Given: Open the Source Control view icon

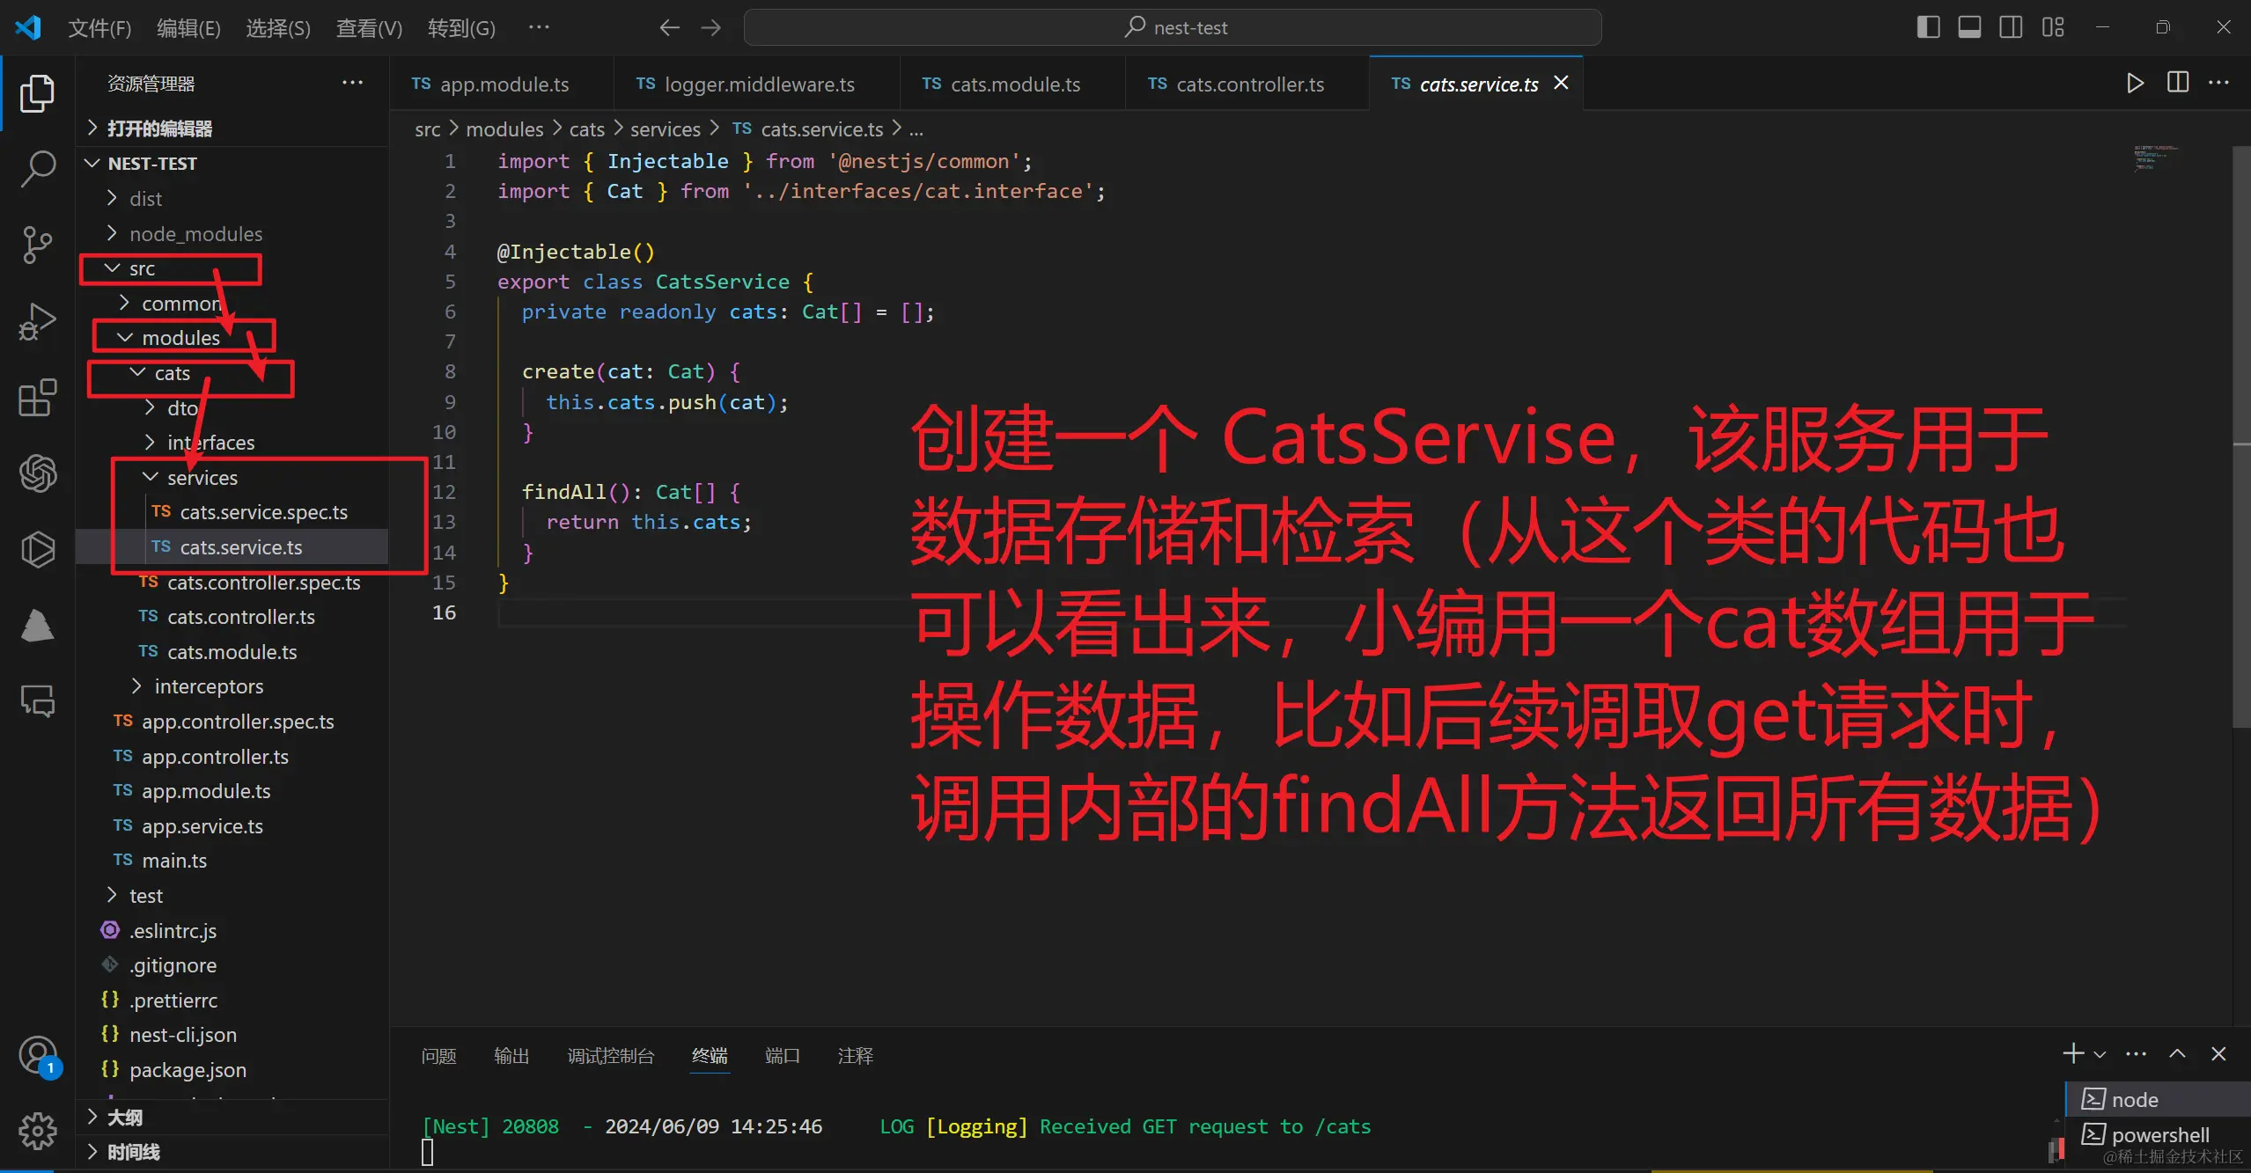Looking at the screenshot, I should tap(37, 245).
